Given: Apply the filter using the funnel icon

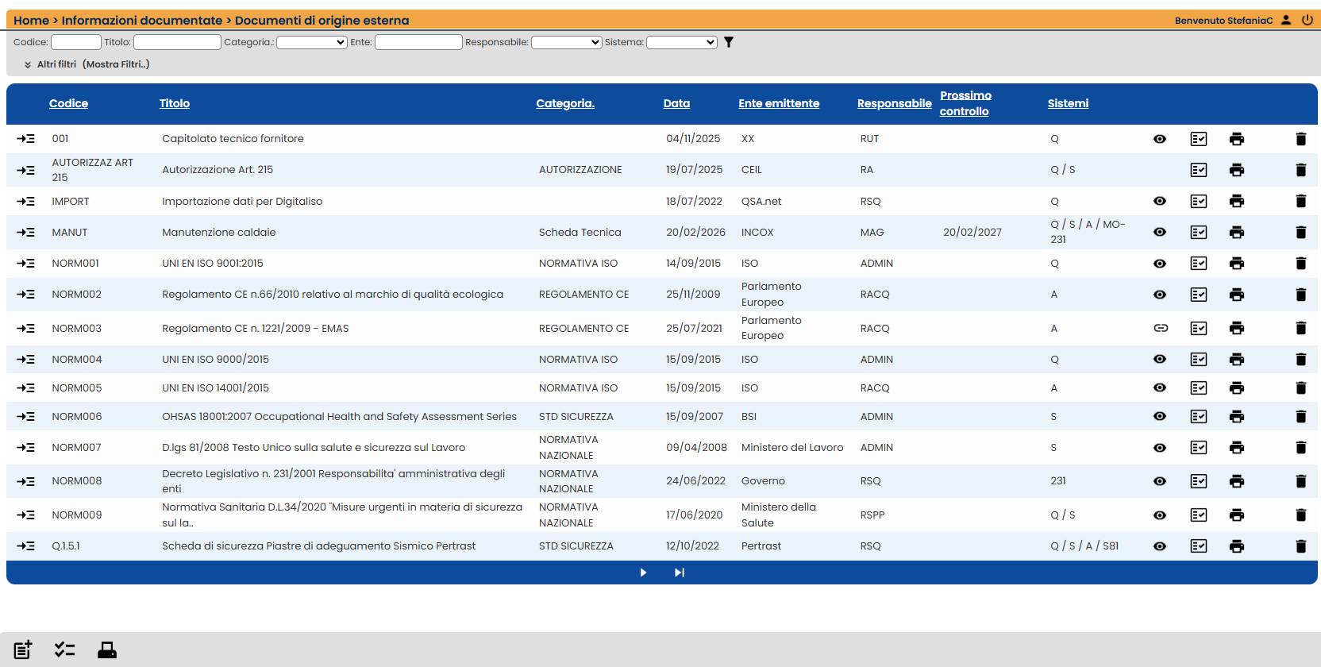Looking at the screenshot, I should point(729,42).
